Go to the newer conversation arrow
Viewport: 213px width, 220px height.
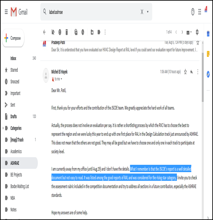[x=176, y=32]
